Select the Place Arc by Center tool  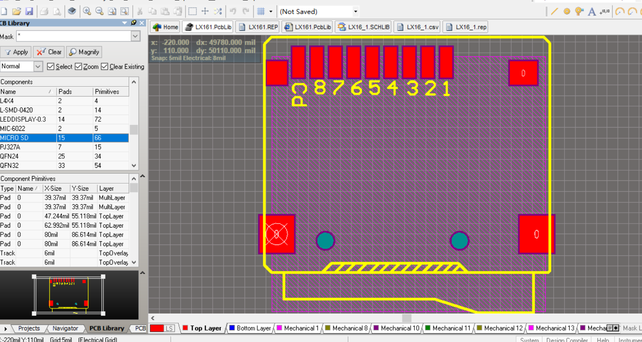pyautogui.click(x=620, y=12)
